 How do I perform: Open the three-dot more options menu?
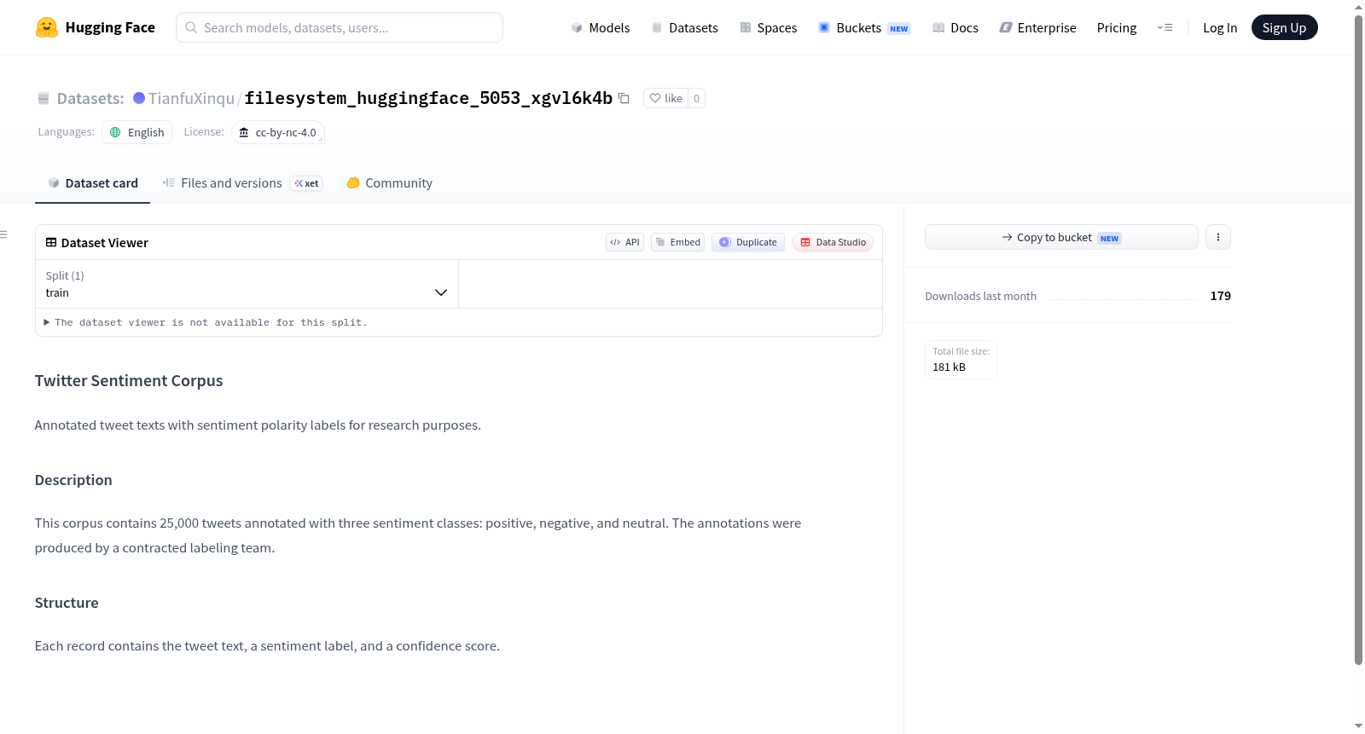click(x=1218, y=237)
